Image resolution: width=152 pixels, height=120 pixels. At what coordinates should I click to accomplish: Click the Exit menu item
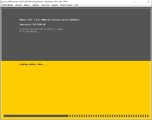pyautogui.click(x=76, y=5)
